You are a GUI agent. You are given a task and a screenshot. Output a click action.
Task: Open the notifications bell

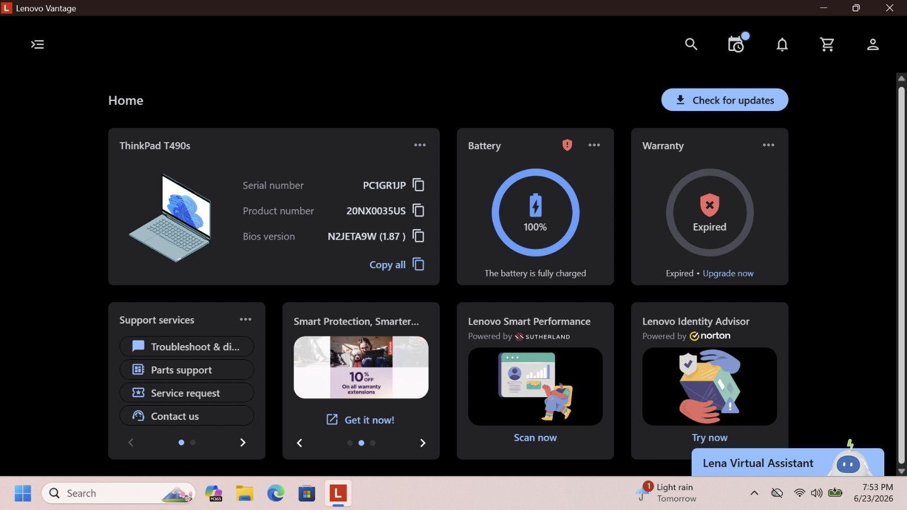pos(782,44)
